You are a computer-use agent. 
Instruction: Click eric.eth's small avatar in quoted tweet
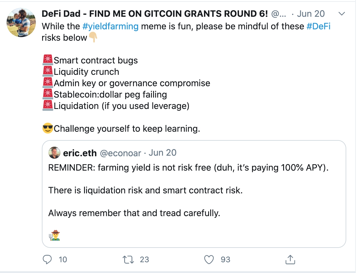point(54,153)
